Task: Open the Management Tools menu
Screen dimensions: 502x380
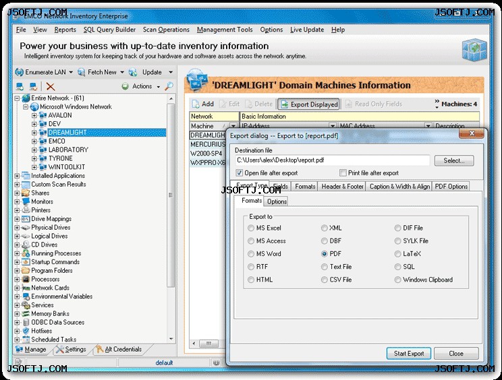Action: 225,30
